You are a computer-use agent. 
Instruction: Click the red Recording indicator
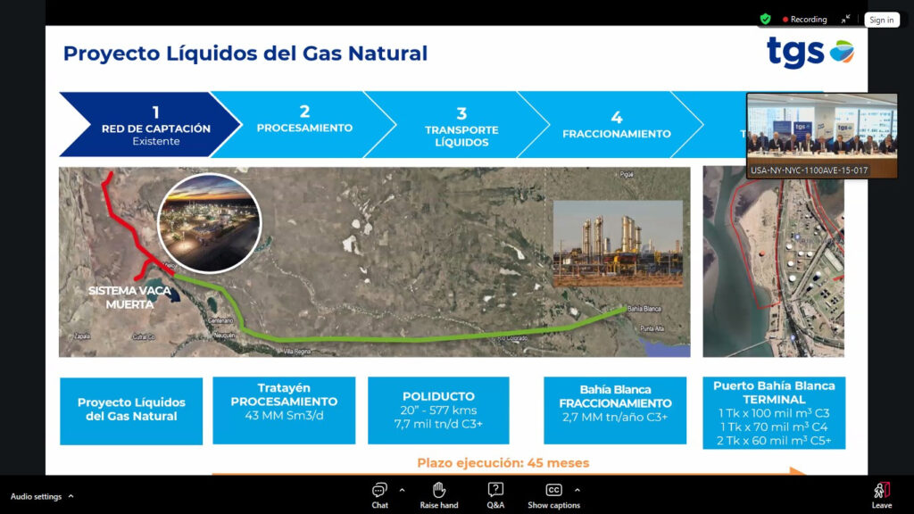pos(805,20)
